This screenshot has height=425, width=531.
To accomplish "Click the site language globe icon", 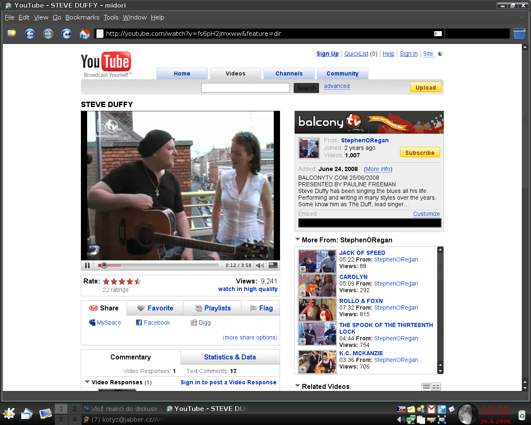I will pyautogui.click(x=440, y=54).
